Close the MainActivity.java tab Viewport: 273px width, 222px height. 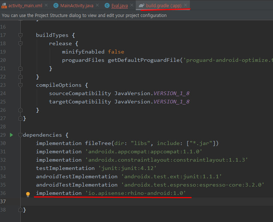(97, 5)
